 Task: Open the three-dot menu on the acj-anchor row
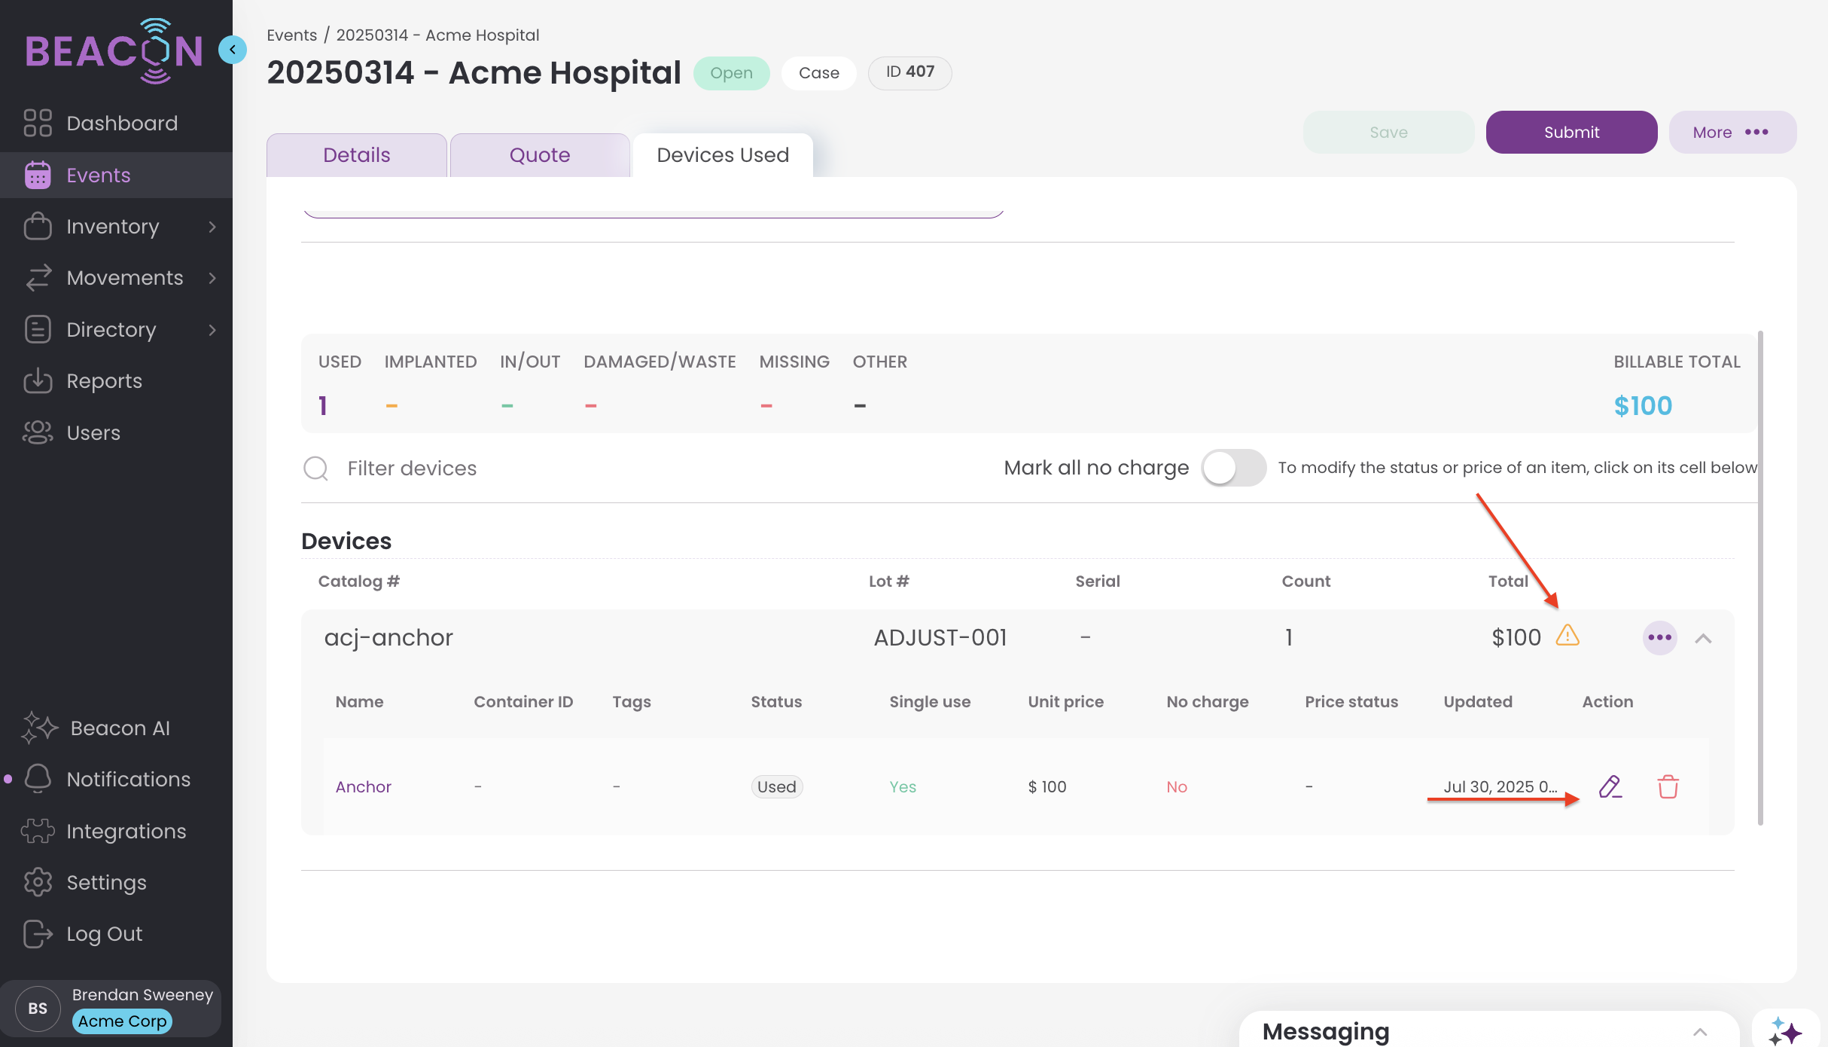[x=1659, y=638]
